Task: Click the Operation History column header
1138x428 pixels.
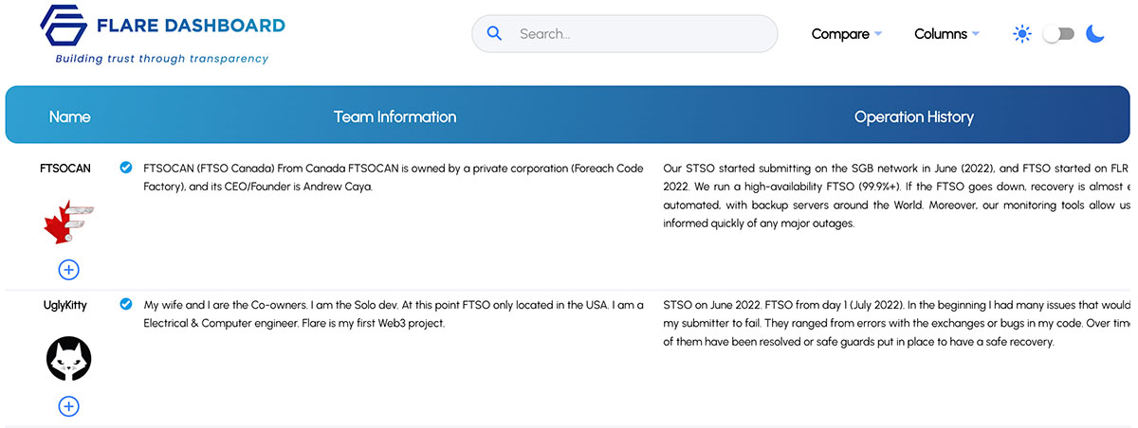Action: [x=913, y=116]
